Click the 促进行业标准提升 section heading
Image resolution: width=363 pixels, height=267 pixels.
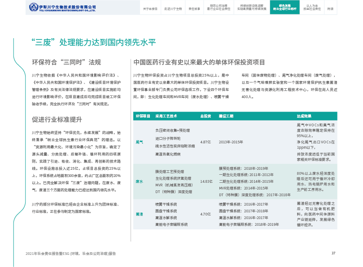click(57, 120)
